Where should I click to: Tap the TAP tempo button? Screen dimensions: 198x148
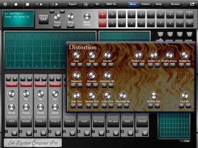click(43, 19)
